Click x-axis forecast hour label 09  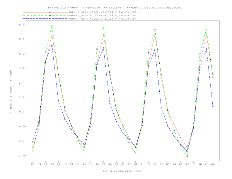(52, 164)
